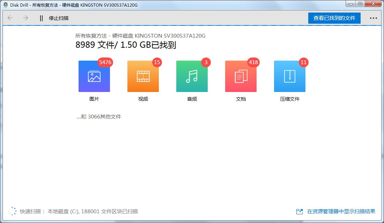The height and width of the screenshot is (223, 384).
Task: Click the pause scan icon
Action: pos(41,18)
